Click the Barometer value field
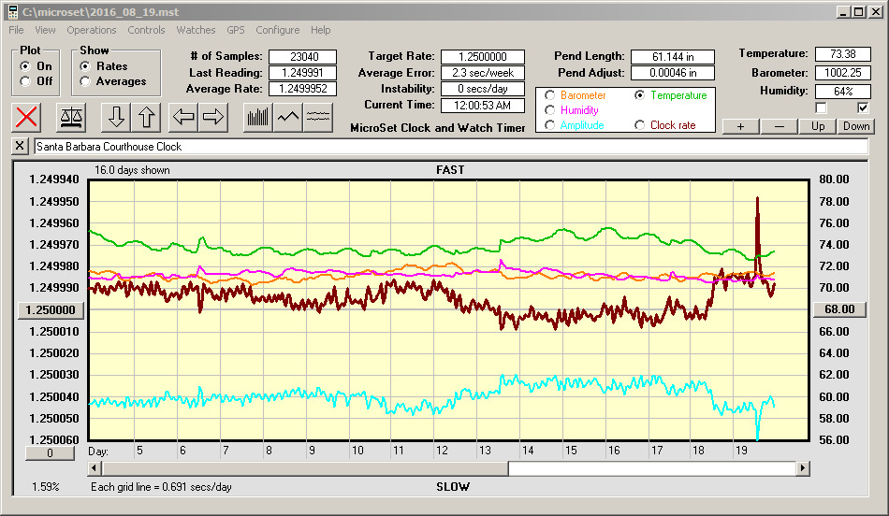The height and width of the screenshot is (516, 889). (842, 73)
